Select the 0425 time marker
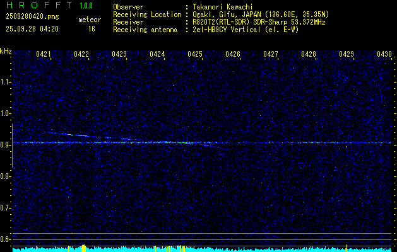 tap(195, 55)
